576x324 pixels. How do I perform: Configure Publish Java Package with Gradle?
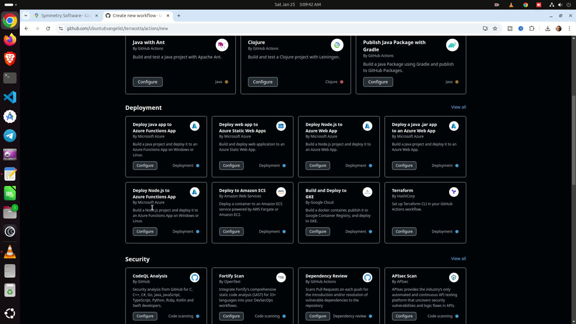(x=378, y=82)
